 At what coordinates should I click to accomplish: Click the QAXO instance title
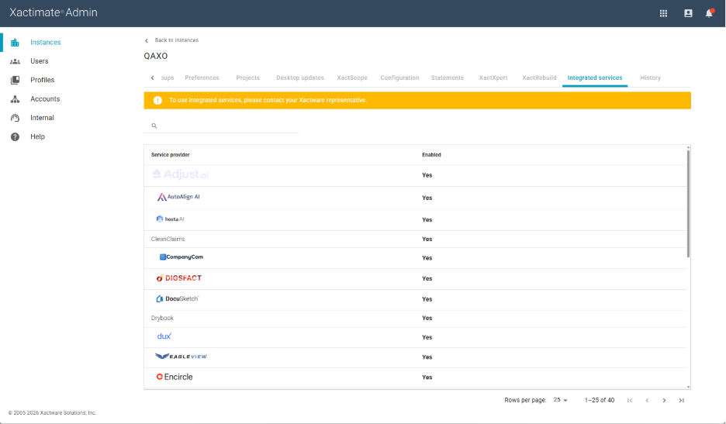[x=156, y=56]
